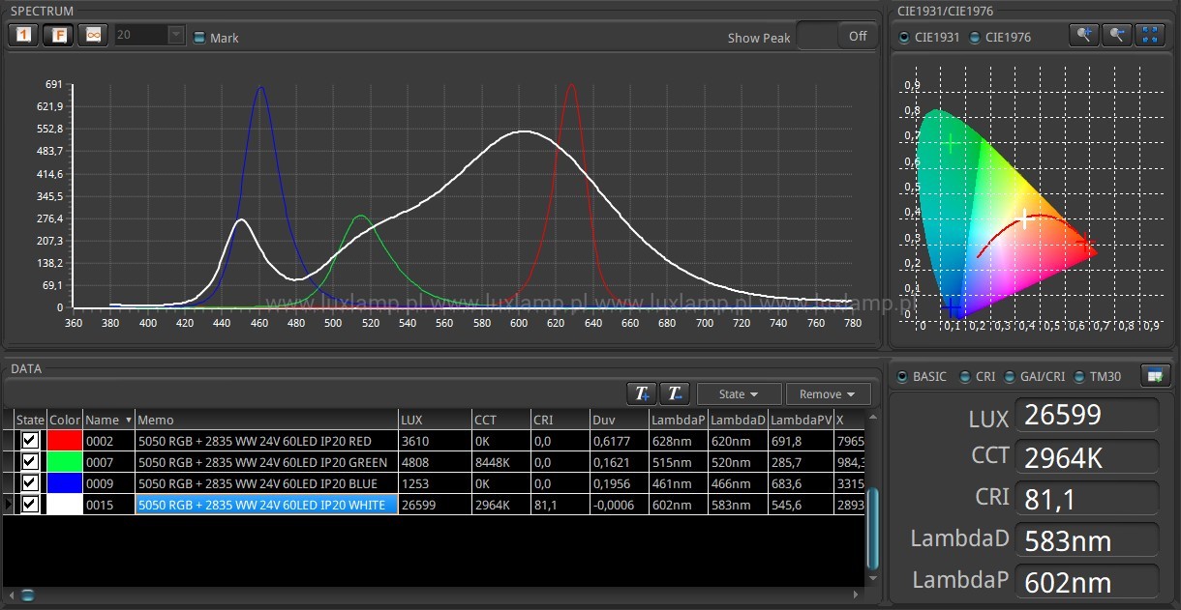Enable the Mark checkbox
1181x610 pixels.
pos(199,38)
